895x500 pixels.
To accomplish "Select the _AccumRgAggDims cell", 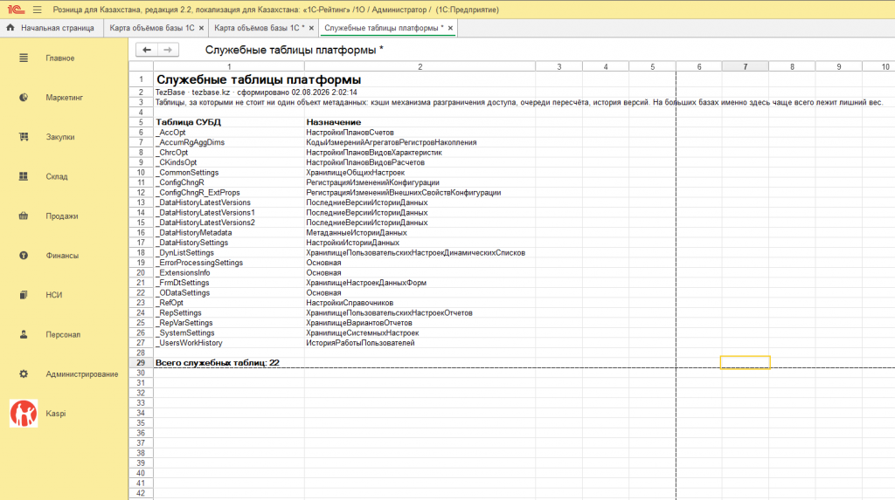I will [x=229, y=142].
